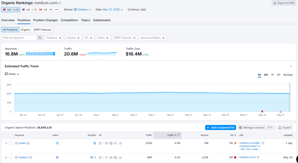Image resolution: width=298 pixels, height=163 pixels.
Task: Go to the Positions tab
Action: (24, 20)
